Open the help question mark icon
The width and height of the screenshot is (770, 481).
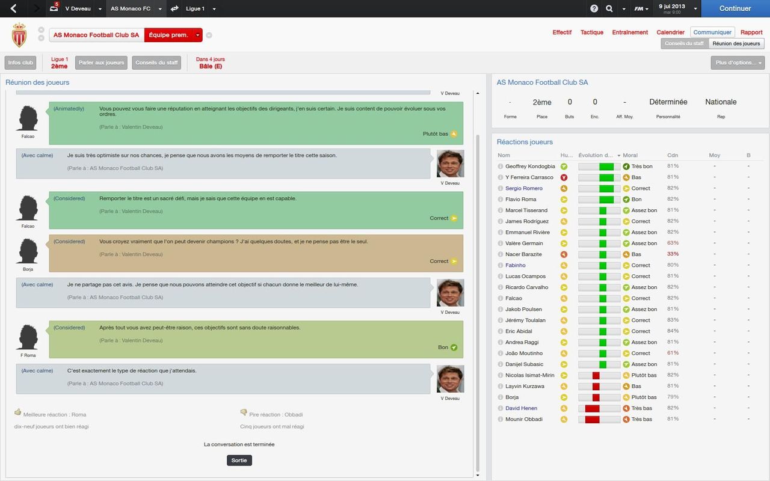594,8
